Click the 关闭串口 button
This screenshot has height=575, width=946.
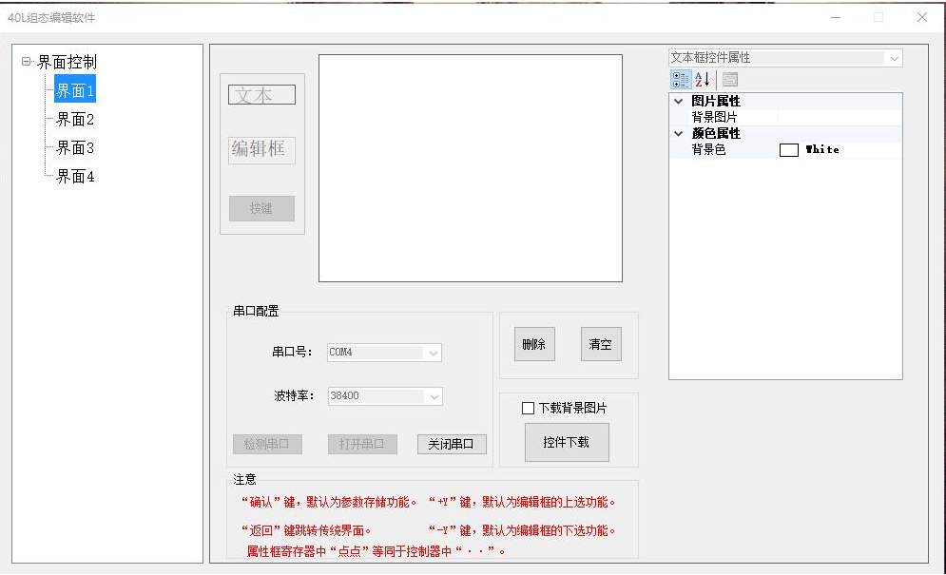point(452,444)
